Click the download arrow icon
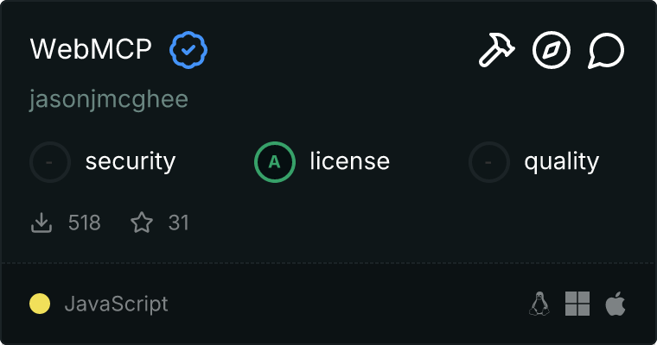Image resolution: width=657 pixels, height=345 pixels. (x=41, y=223)
